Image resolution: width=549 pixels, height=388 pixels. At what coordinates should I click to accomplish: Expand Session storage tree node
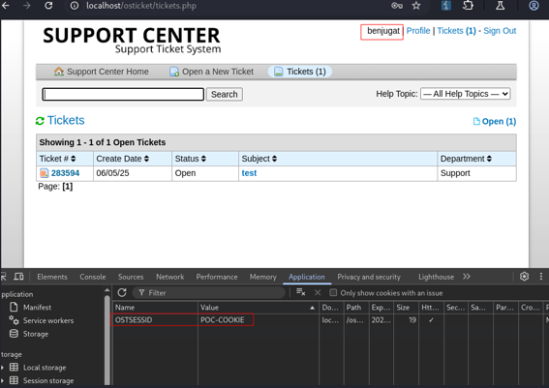click(x=3, y=380)
